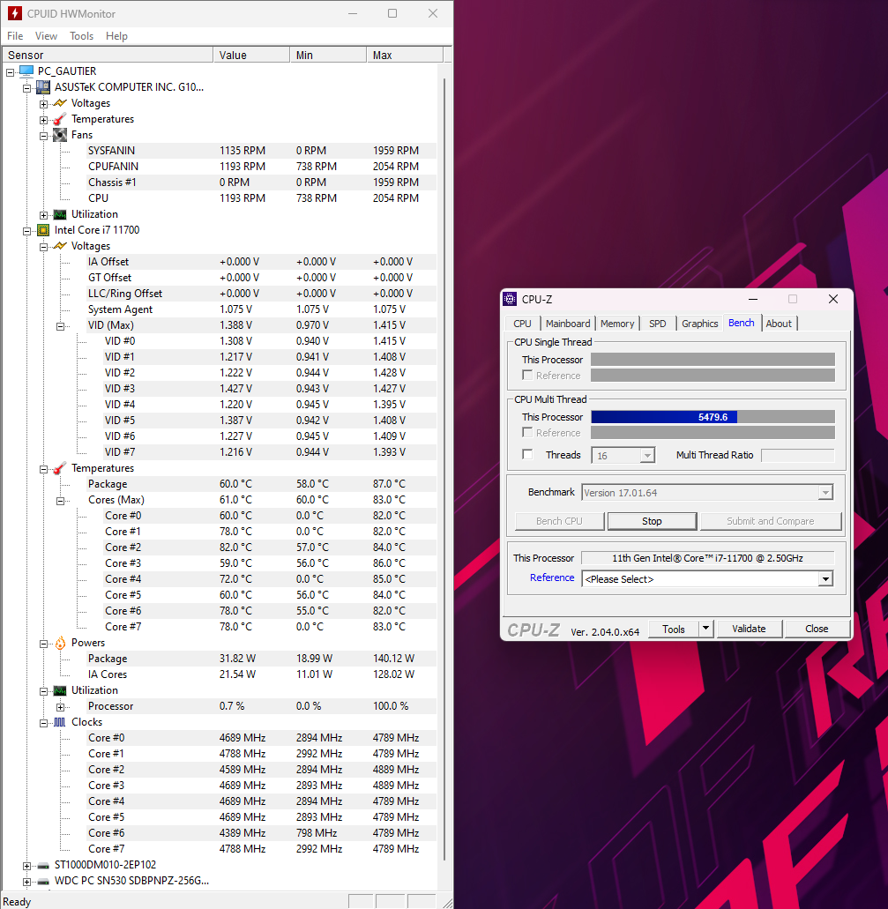Click the Tools button in CPU-Z
Image resolution: width=888 pixels, height=909 pixels.
pos(674,629)
